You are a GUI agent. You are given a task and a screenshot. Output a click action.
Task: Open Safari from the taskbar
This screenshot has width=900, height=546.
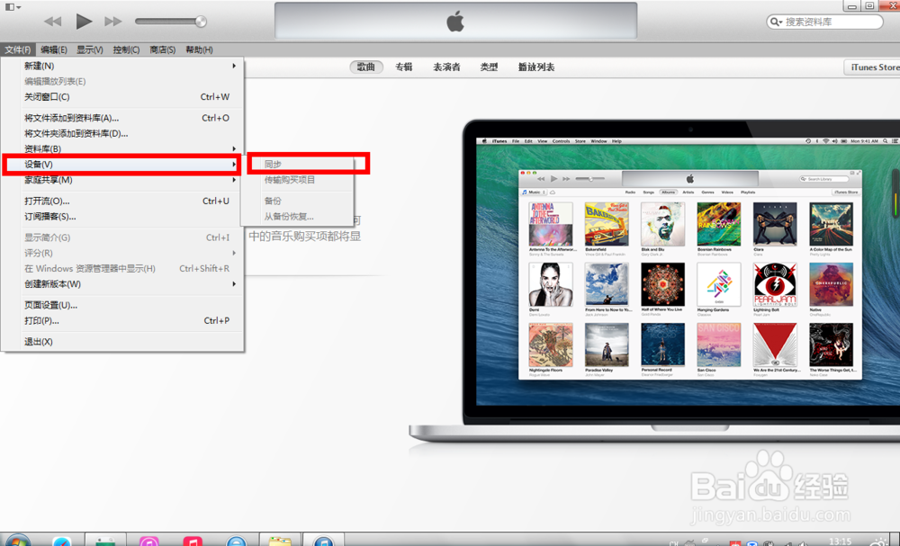pyautogui.click(x=61, y=542)
